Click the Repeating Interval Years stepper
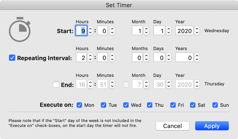Image resolution: width=238 pixels, height=139 pixels. (x=197, y=58)
